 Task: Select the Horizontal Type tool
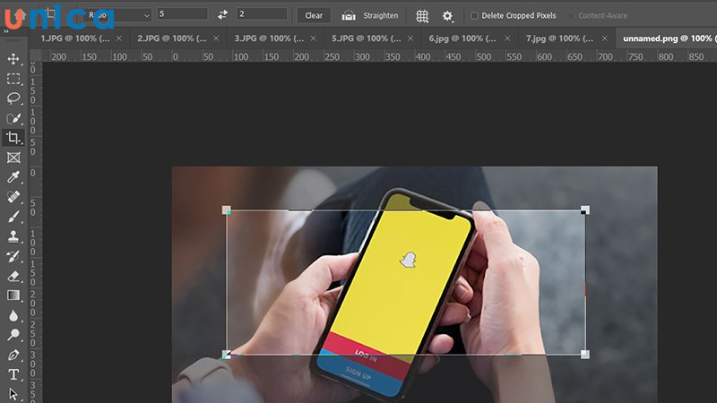13,374
